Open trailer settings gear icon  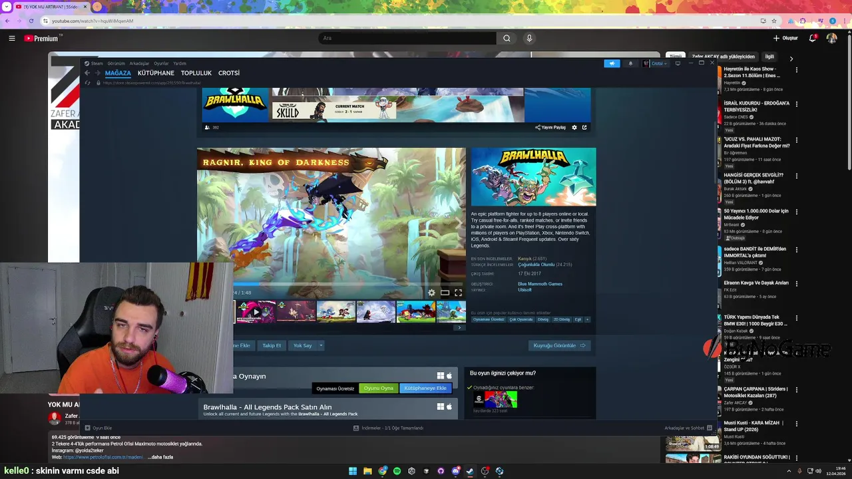point(431,293)
